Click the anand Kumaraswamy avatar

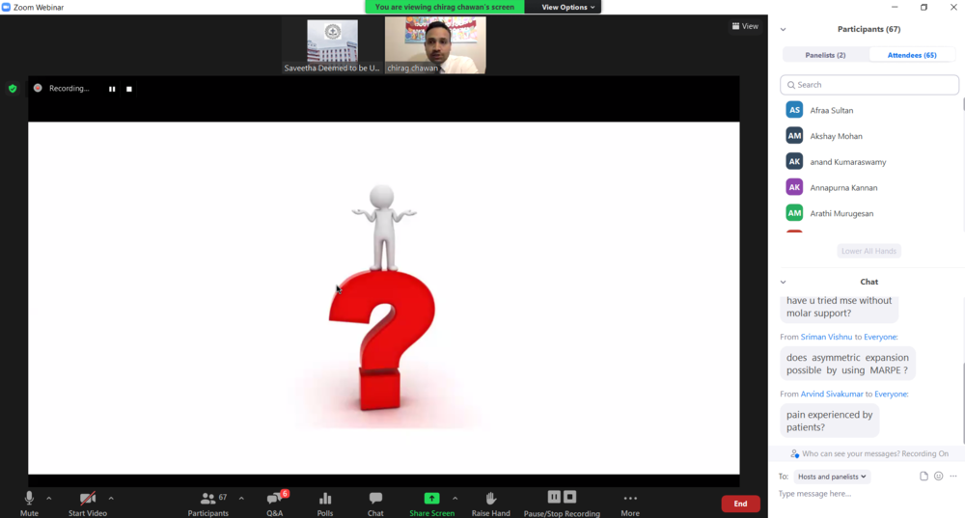(794, 162)
